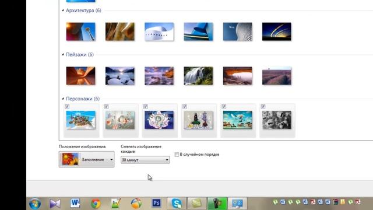
Task: Select the flying ship character wallpaper
Action: [81, 120]
